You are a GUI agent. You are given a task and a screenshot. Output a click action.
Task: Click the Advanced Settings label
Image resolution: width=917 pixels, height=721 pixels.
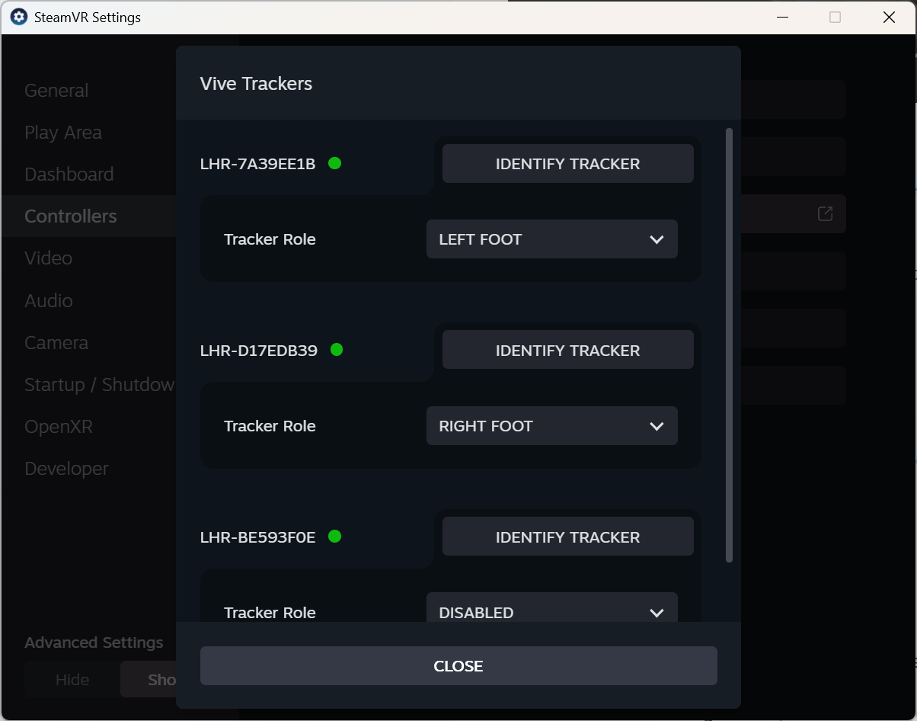click(x=94, y=642)
